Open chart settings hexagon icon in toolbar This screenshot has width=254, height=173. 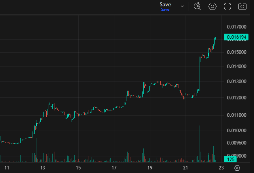pos(212,6)
